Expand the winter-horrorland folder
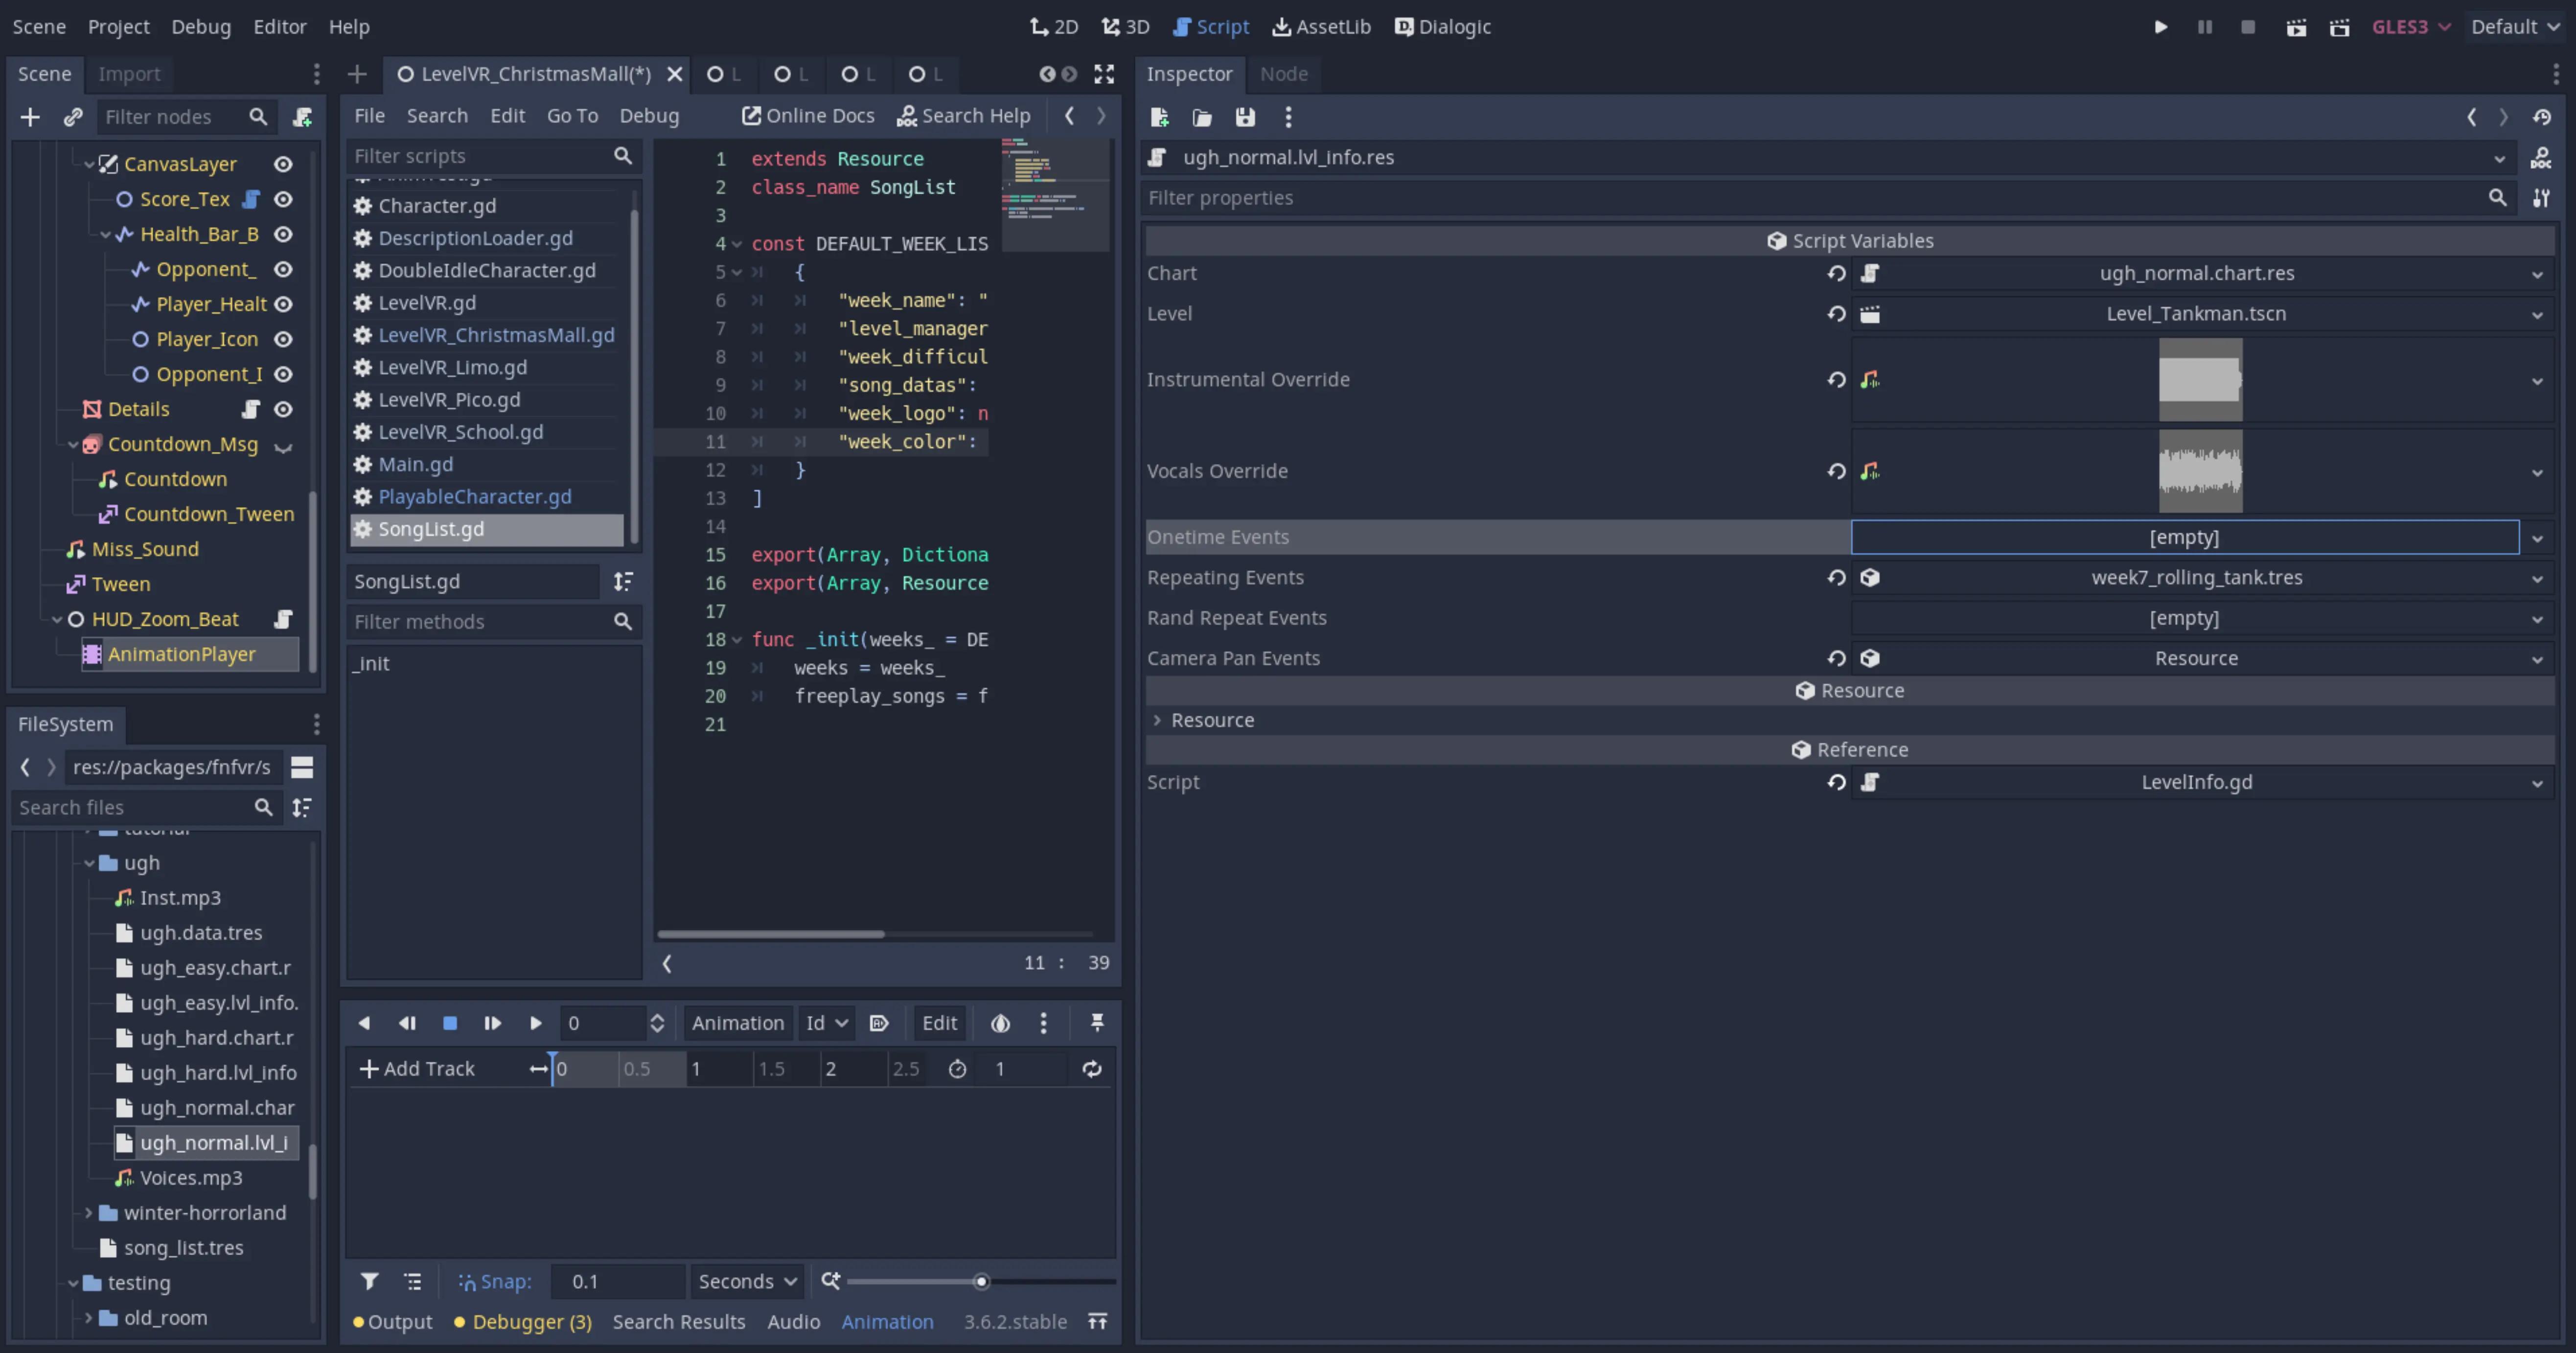 (88, 1213)
